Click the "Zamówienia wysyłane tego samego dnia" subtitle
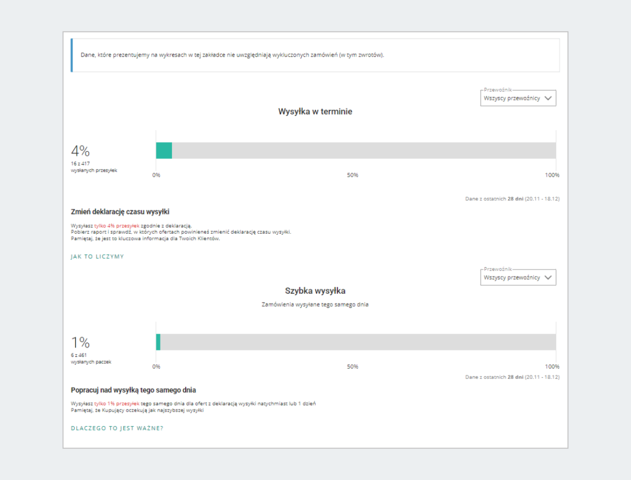631x480 pixels. 315,305
